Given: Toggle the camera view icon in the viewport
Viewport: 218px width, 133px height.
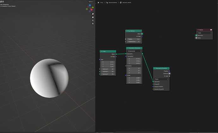Looking at the screenshot, I should (93, 21).
